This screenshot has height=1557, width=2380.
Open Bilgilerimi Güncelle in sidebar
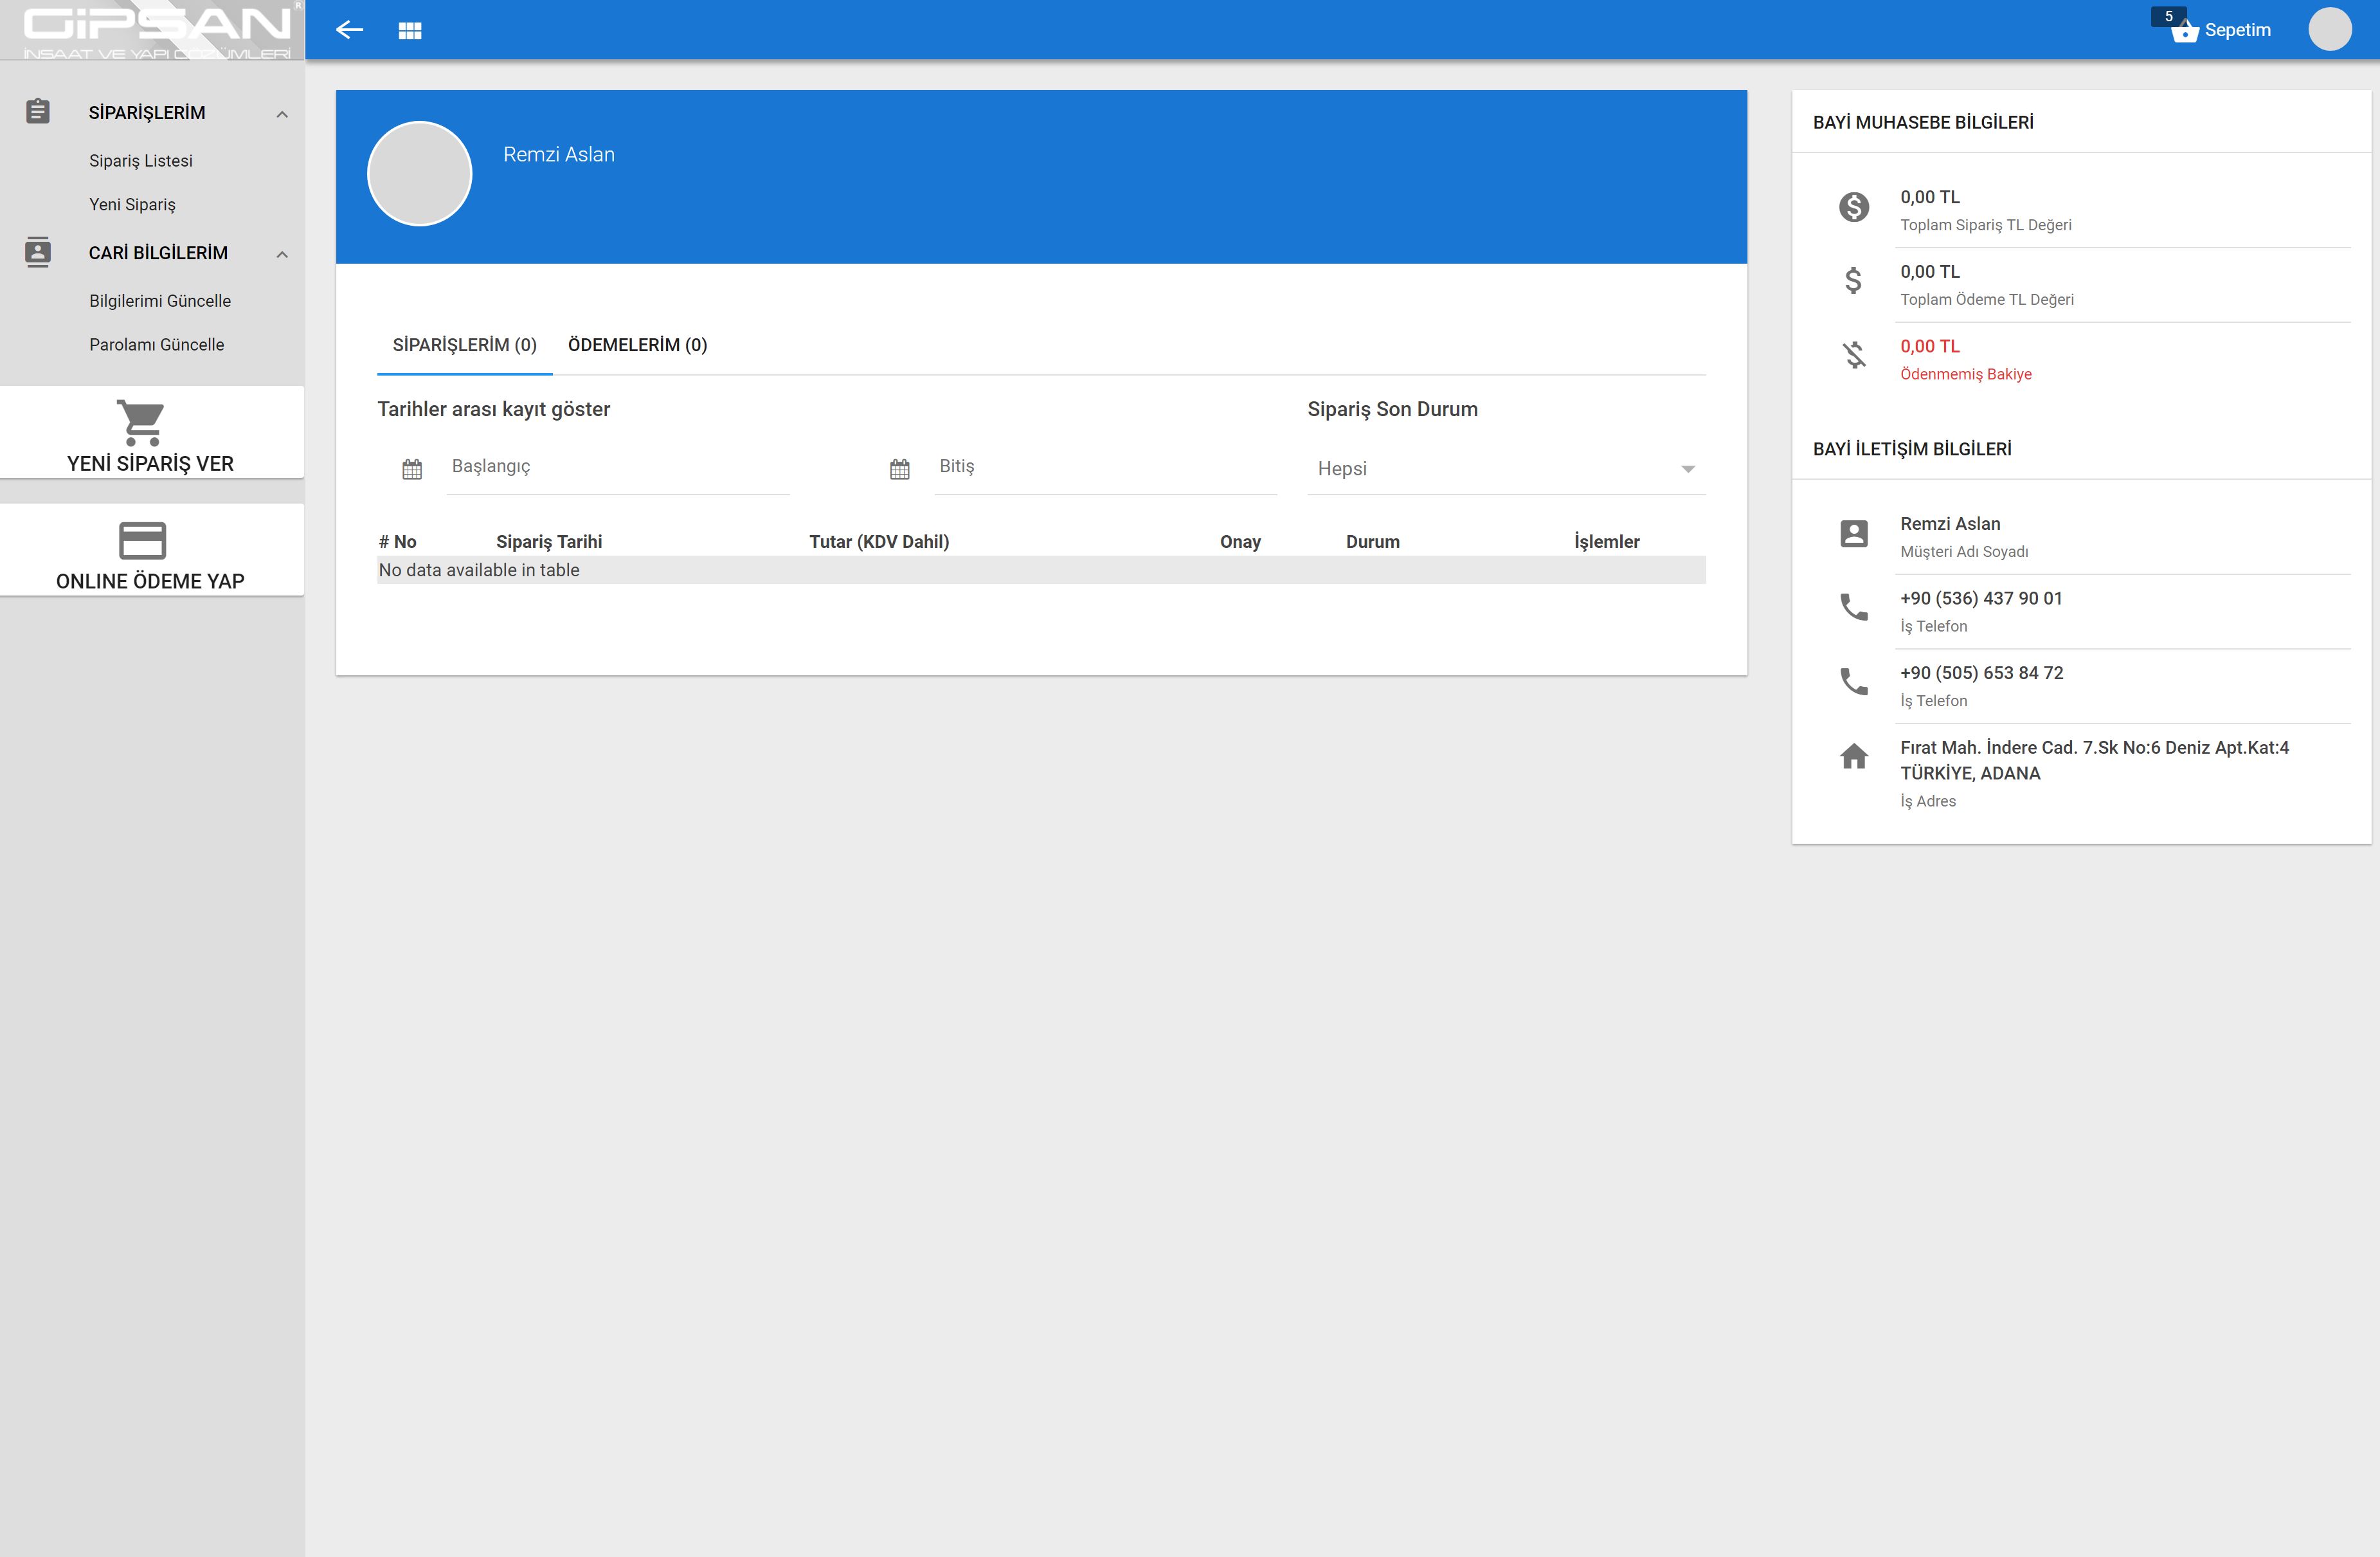(x=160, y=301)
